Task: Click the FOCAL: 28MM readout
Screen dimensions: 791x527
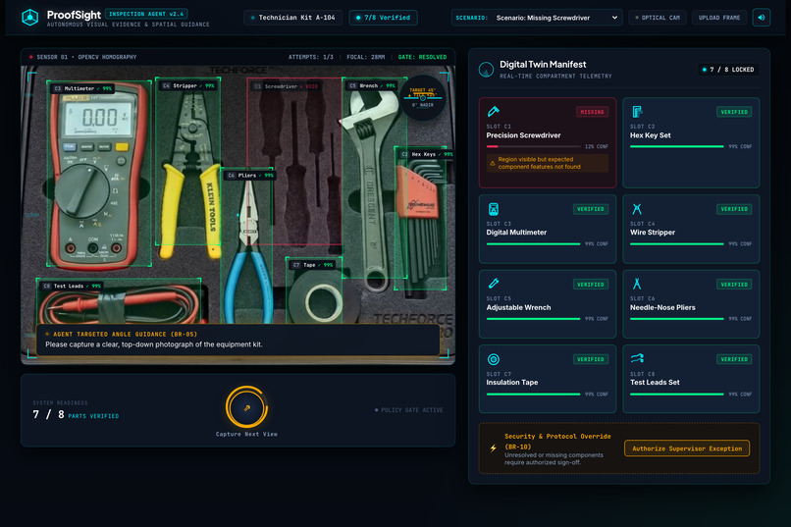Action: [366, 57]
